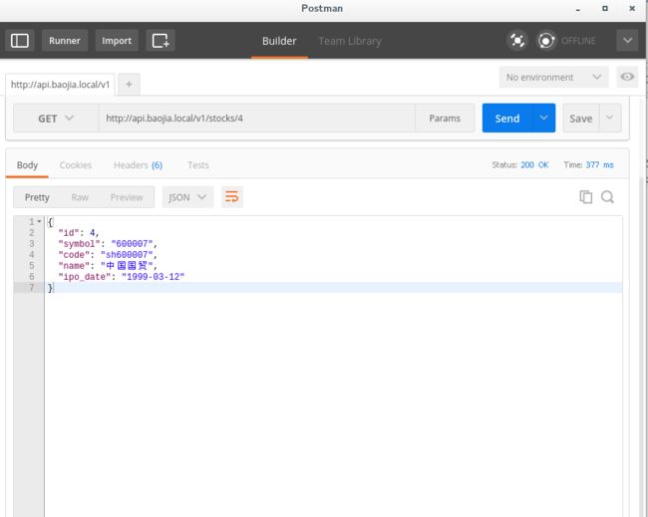Click the "1999-03-12" ipo_date value
The height and width of the screenshot is (517, 648).
coord(153,277)
